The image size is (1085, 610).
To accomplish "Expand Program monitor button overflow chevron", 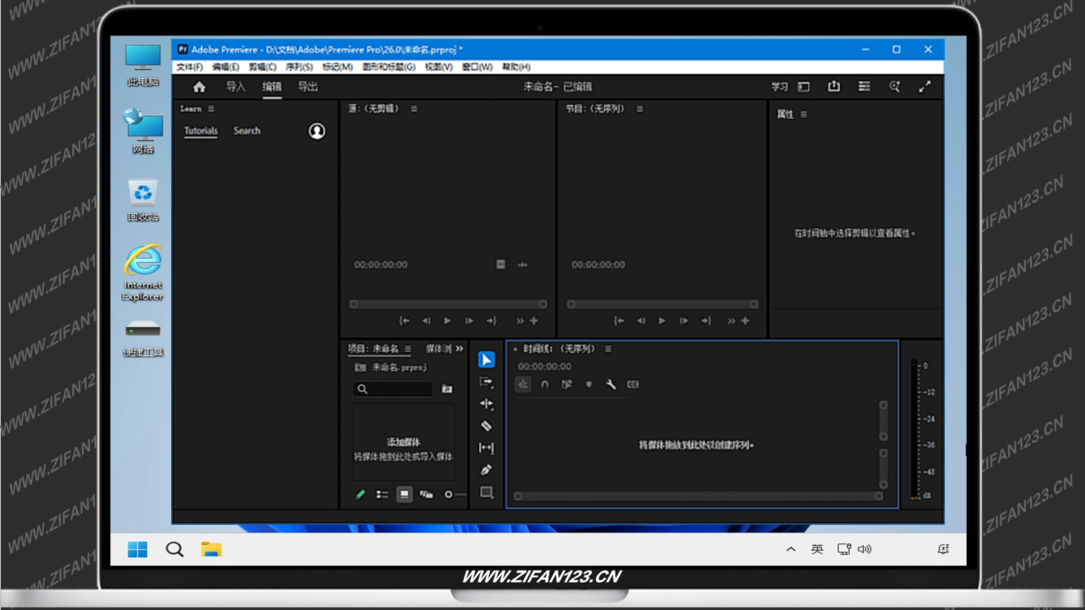I will [731, 321].
